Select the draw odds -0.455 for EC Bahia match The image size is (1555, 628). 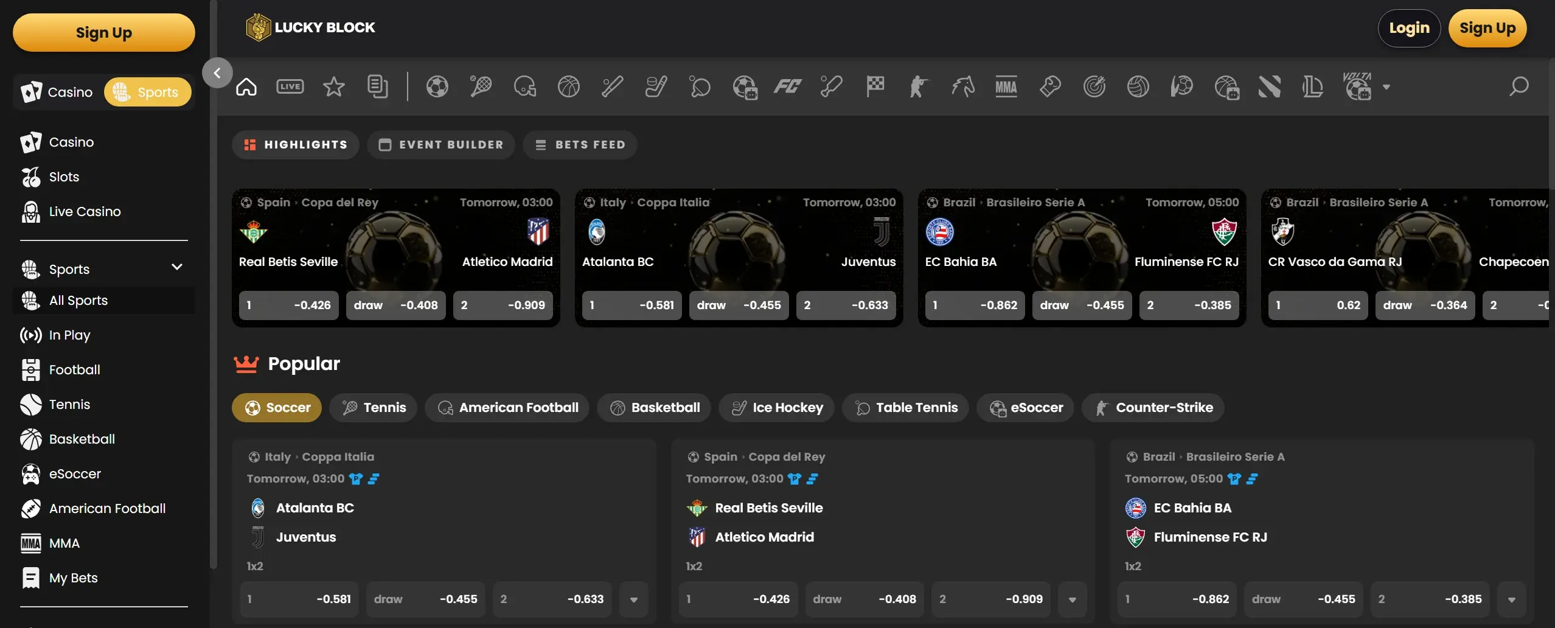point(1301,599)
